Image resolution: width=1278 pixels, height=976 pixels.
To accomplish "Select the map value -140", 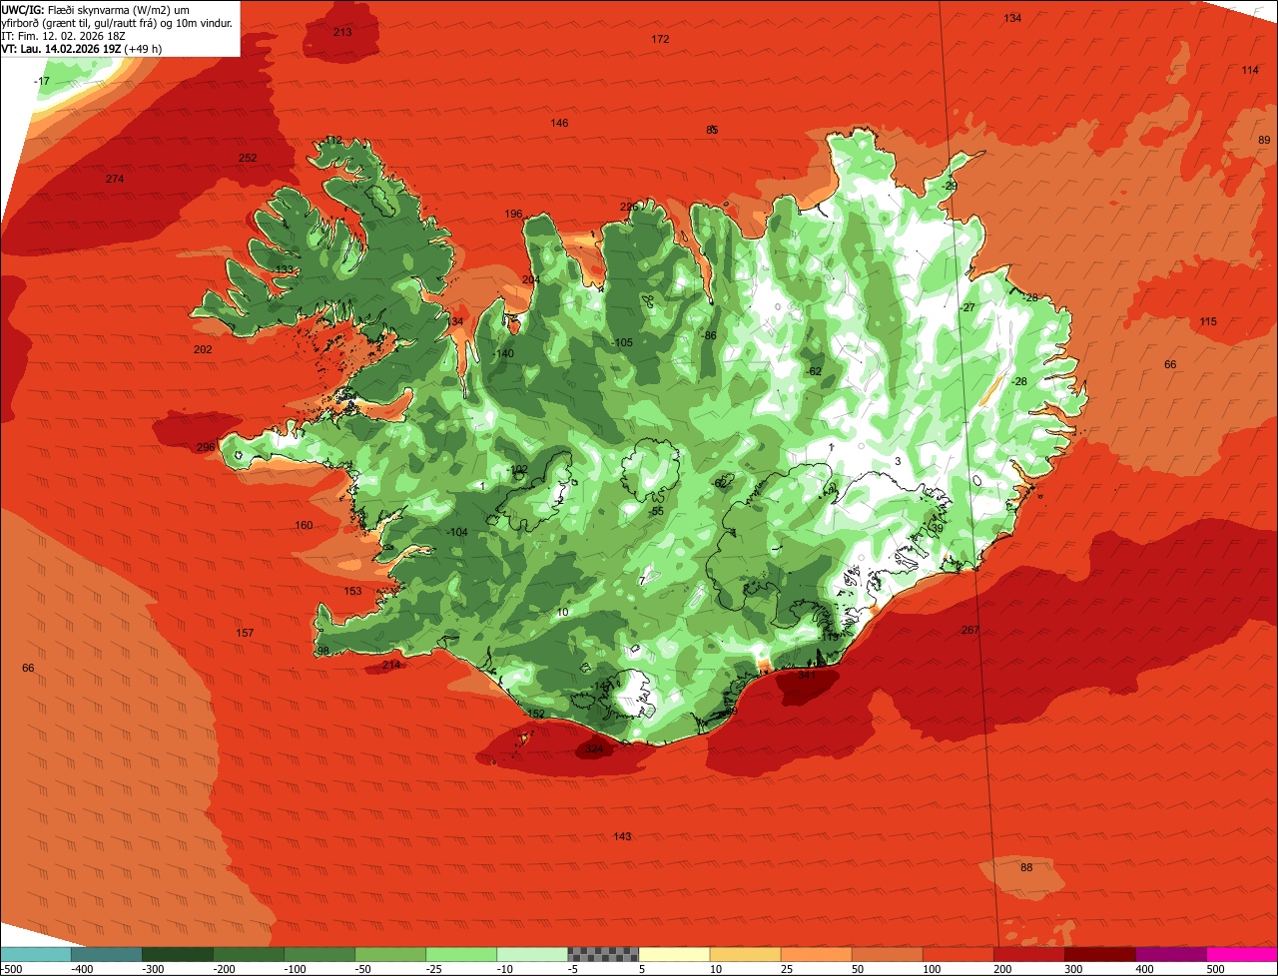I will [x=502, y=353].
